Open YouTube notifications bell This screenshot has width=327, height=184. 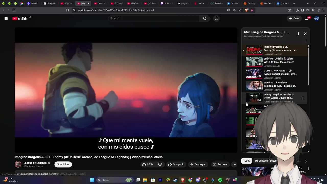click(307, 18)
